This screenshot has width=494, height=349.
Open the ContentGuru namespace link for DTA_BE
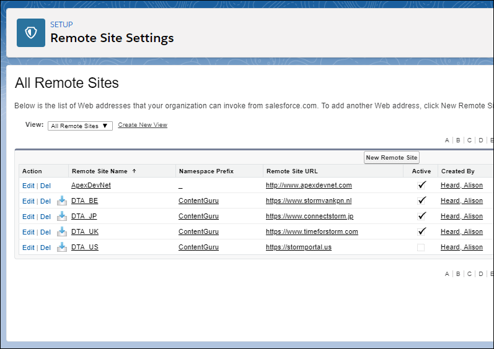(x=198, y=200)
